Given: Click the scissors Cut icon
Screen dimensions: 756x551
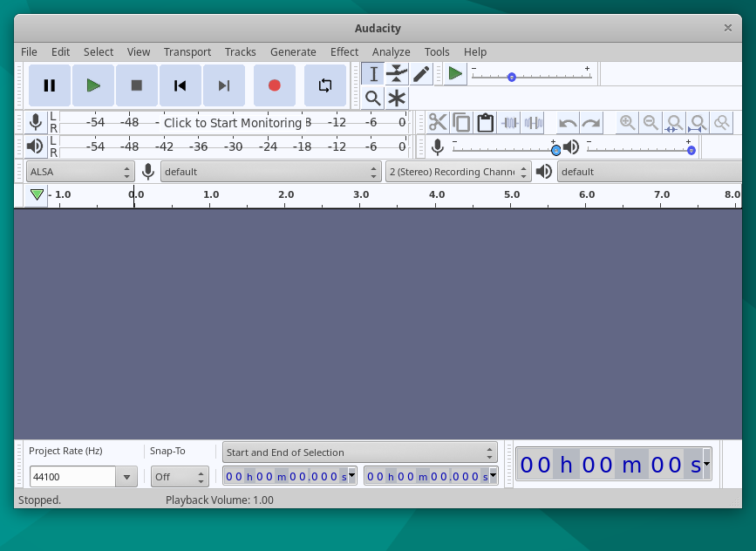Looking at the screenshot, I should pos(439,122).
